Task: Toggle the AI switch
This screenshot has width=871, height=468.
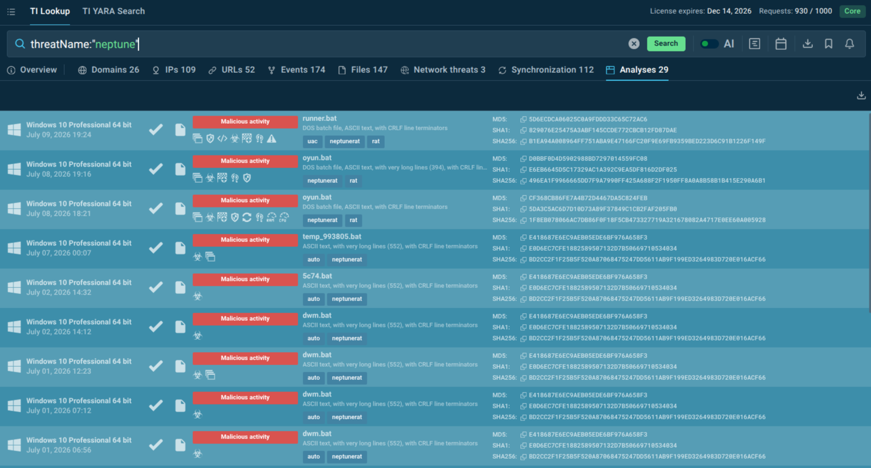Action: [709, 44]
